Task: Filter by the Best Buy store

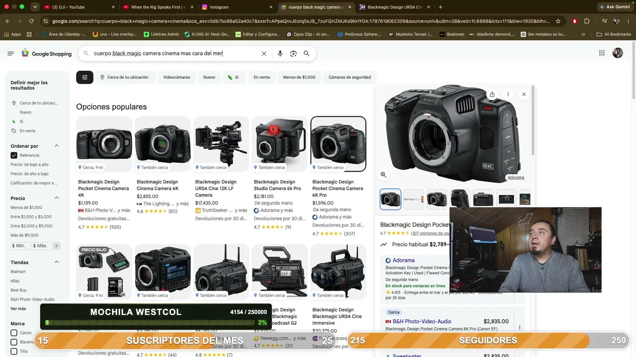Action: pos(18,290)
